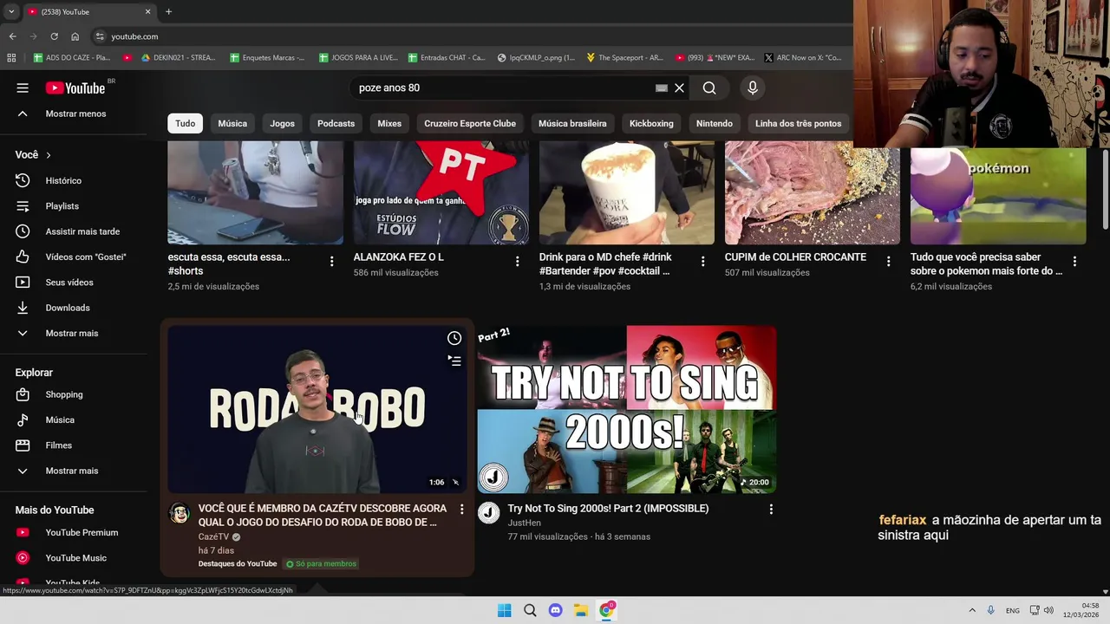Open CazéTV channel avatar
The width and height of the screenshot is (1110, 624).
tap(180, 513)
